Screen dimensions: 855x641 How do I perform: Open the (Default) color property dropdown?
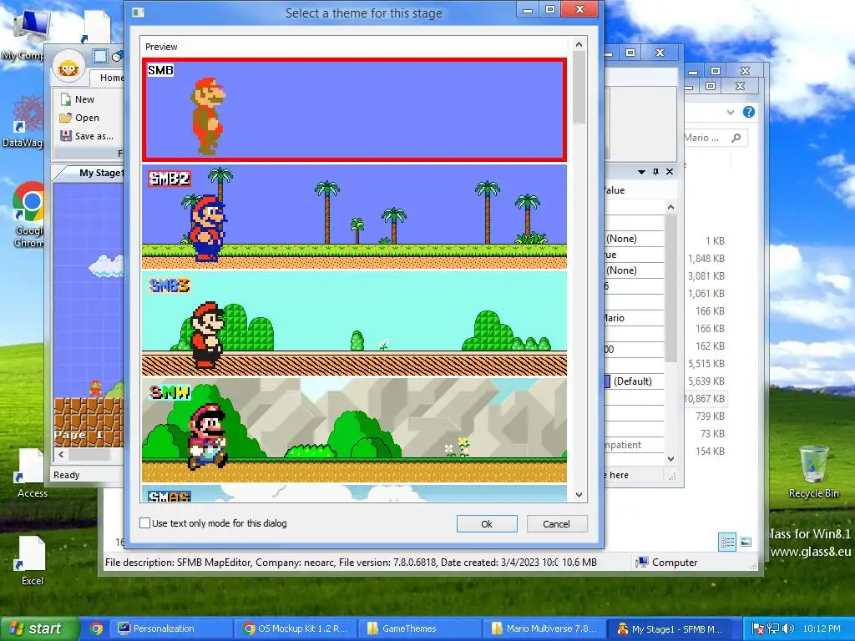[x=633, y=381]
